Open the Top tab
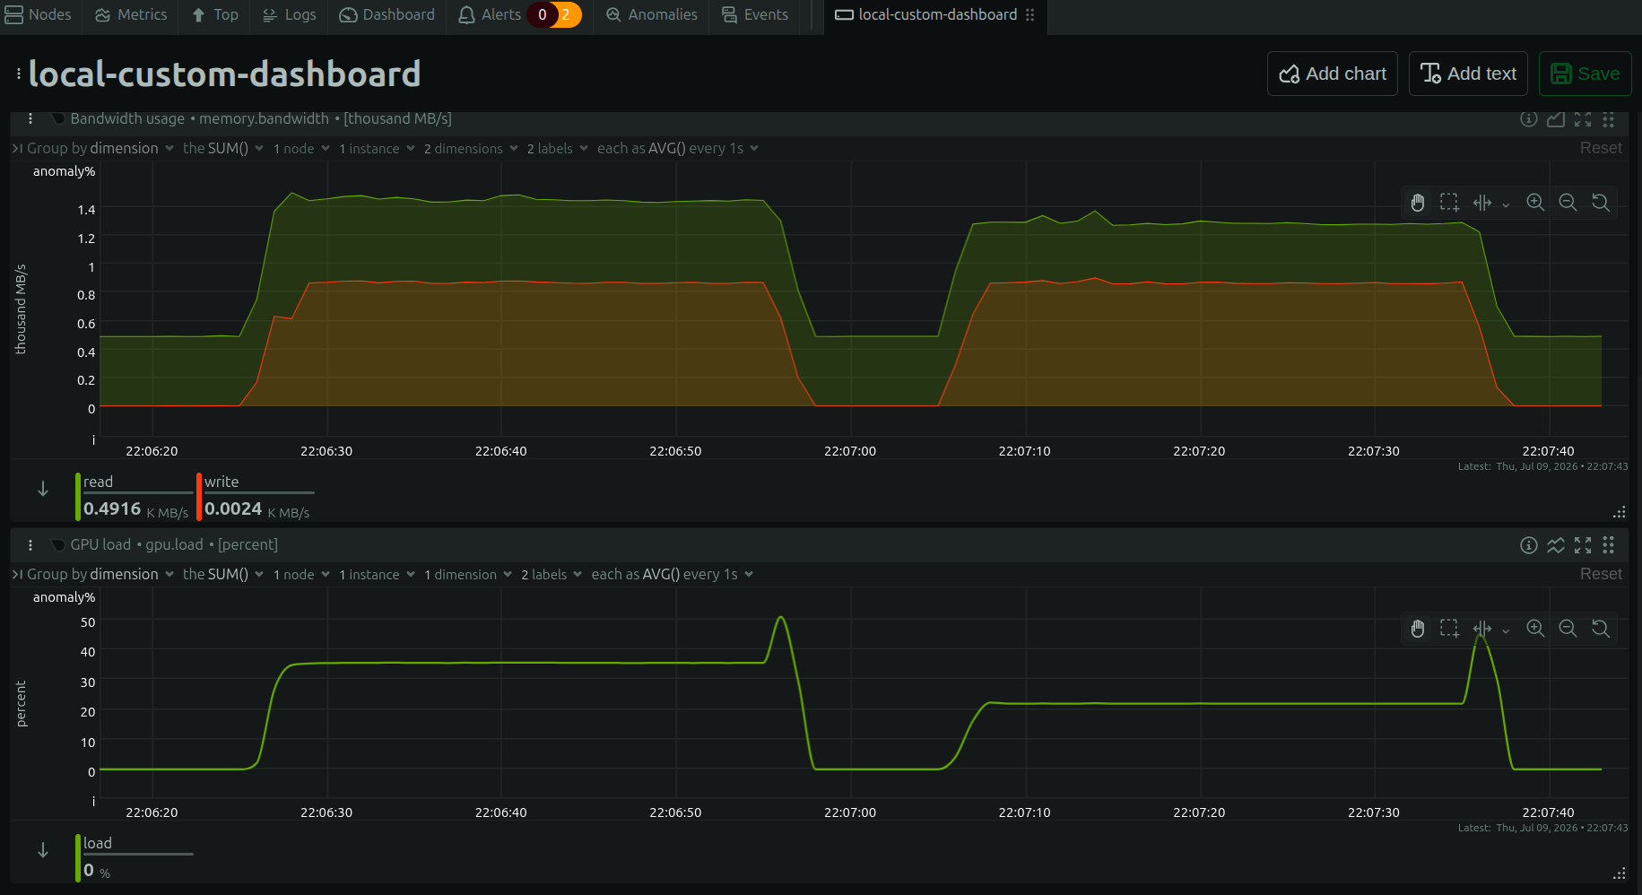 click(215, 14)
